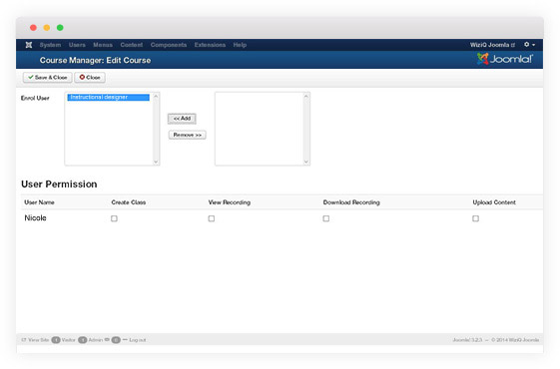
Task: Click the Joomla! logo in the header
Action: click(x=505, y=59)
